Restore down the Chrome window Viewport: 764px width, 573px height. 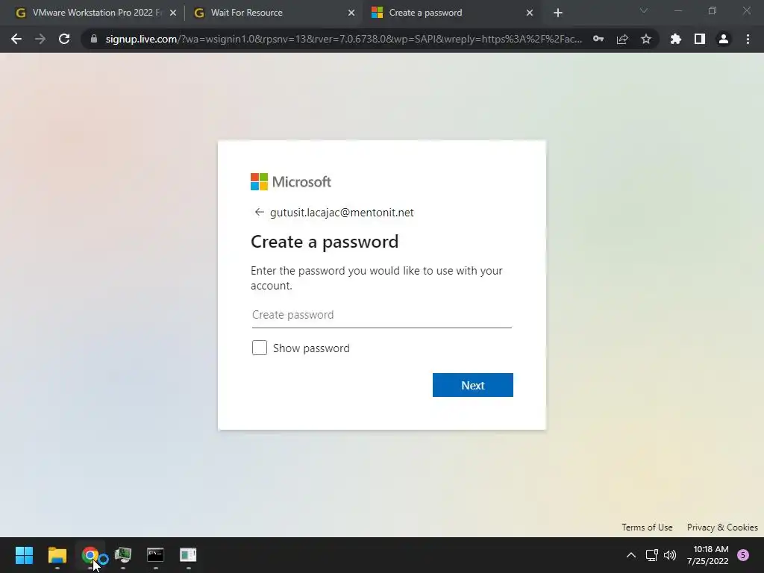713,10
